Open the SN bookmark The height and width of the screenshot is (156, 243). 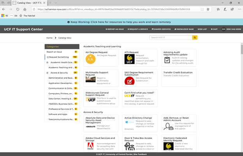14,16
